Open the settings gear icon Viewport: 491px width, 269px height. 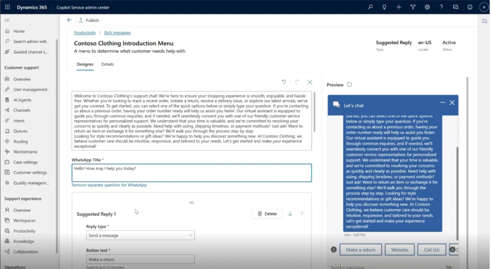[427, 7]
